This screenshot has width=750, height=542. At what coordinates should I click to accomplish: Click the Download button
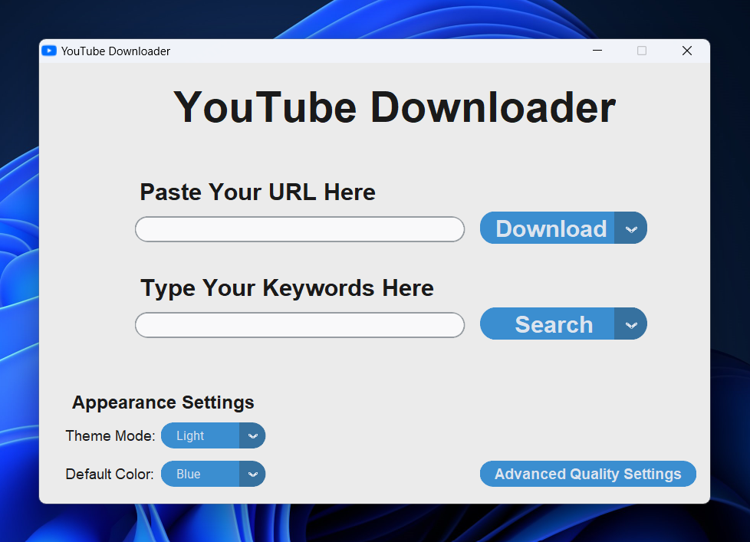click(x=548, y=228)
